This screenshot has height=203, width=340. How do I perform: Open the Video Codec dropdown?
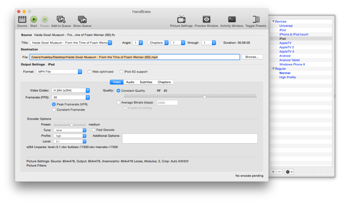pos(71,90)
